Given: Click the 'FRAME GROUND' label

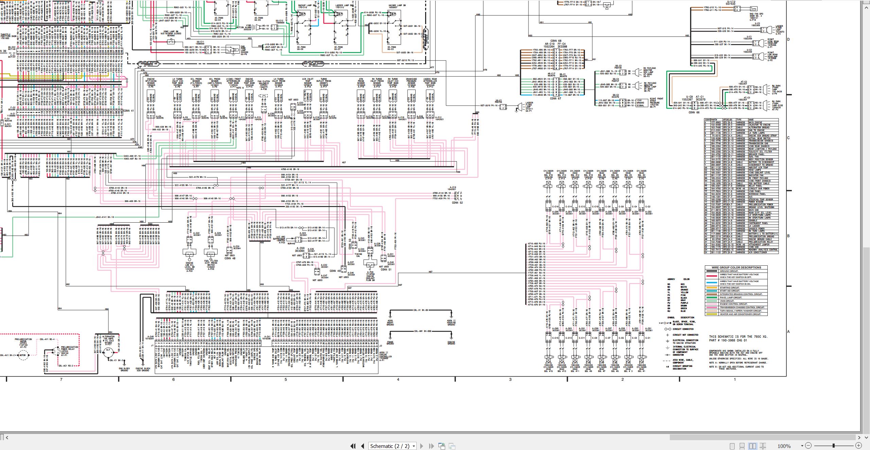Looking at the screenshot, I should [390, 343].
